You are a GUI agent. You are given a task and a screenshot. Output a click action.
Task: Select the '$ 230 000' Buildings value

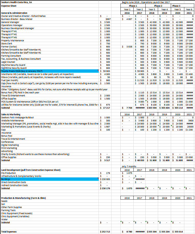click(x=105, y=179)
